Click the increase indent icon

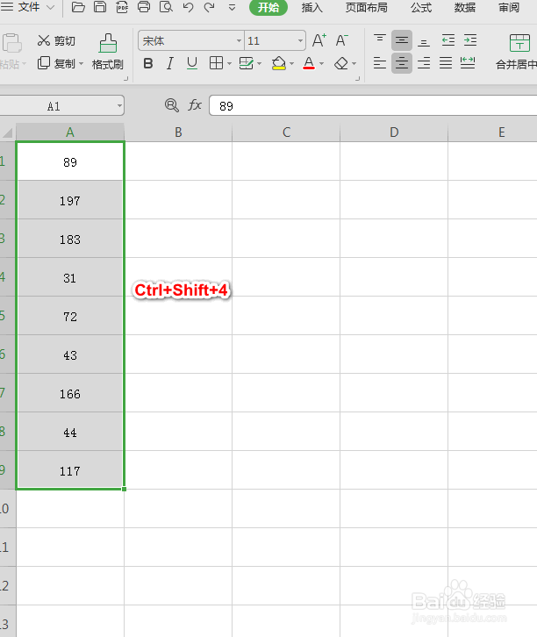(x=470, y=40)
